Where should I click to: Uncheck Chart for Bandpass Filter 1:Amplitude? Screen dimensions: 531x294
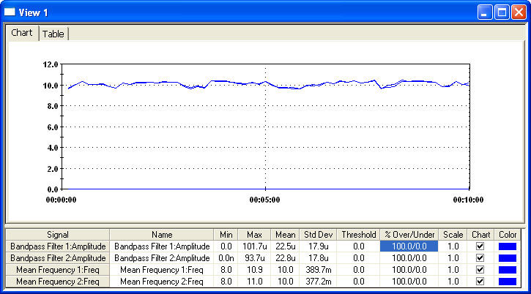[480, 246]
